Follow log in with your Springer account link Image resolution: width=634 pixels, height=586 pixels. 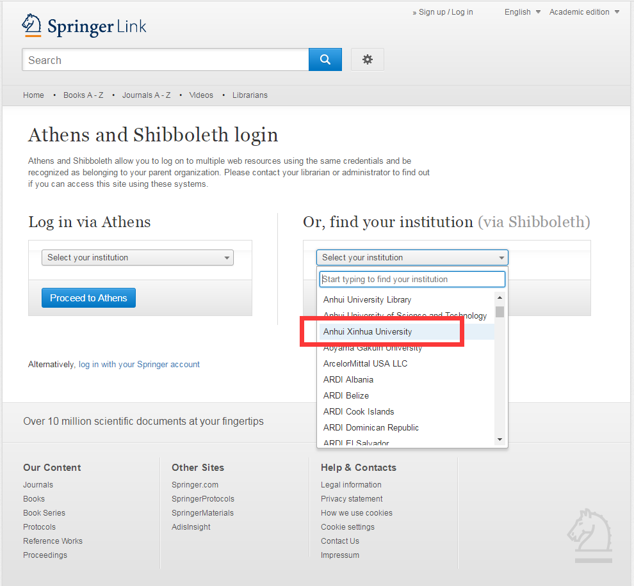click(139, 365)
